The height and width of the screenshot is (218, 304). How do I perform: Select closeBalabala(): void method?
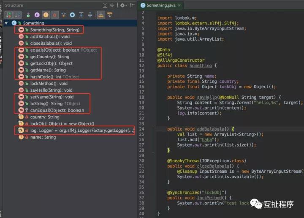tap(51, 43)
